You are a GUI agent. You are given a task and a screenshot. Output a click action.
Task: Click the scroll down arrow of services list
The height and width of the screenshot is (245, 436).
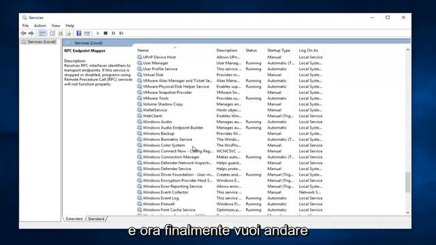(407, 212)
